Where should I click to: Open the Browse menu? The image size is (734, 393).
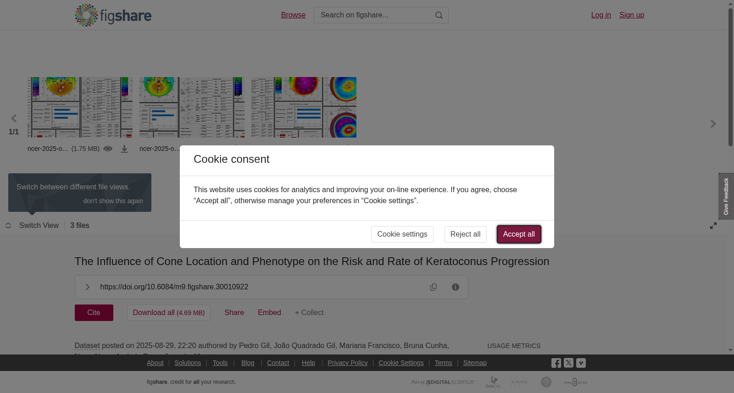(293, 15)
